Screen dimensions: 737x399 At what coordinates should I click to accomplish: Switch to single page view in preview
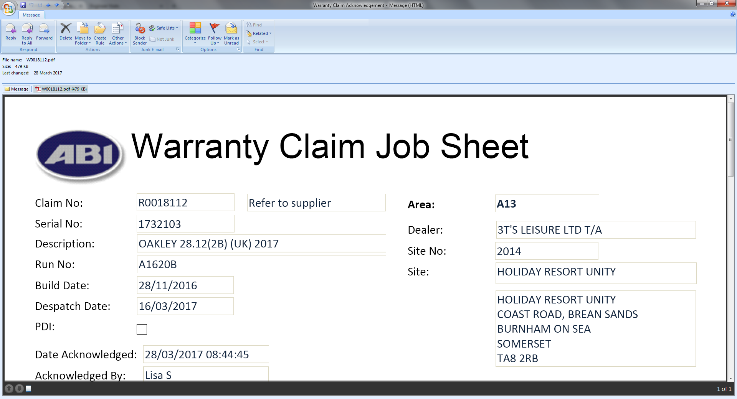tap(28, 389)
